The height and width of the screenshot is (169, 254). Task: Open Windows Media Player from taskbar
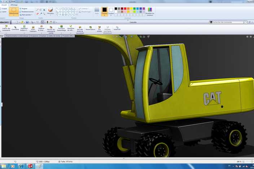tap(13, 166)
